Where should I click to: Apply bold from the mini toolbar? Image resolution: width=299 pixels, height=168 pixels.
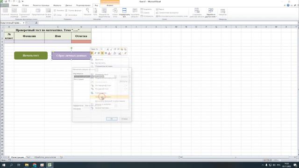click(x=92, y=53)
